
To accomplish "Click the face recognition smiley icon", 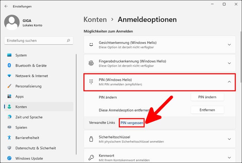I will [x=91, y=45].
